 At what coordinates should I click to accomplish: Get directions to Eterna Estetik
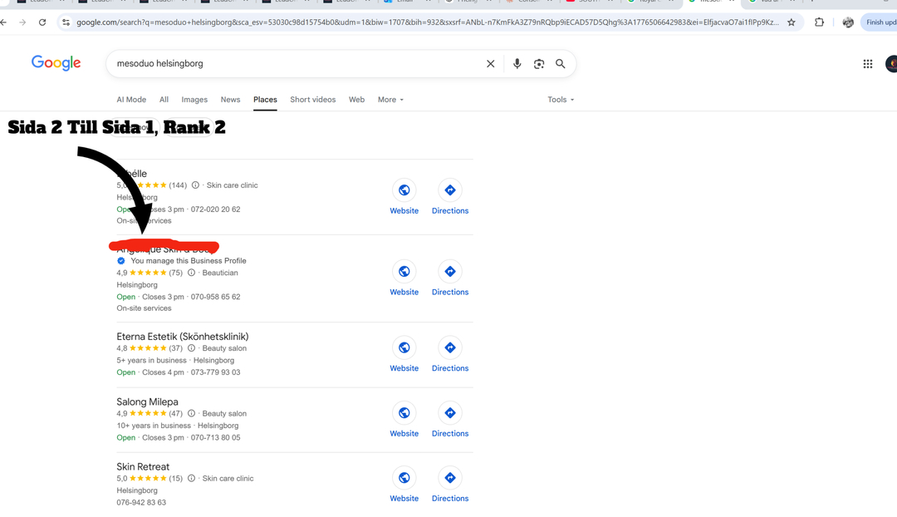449,354
